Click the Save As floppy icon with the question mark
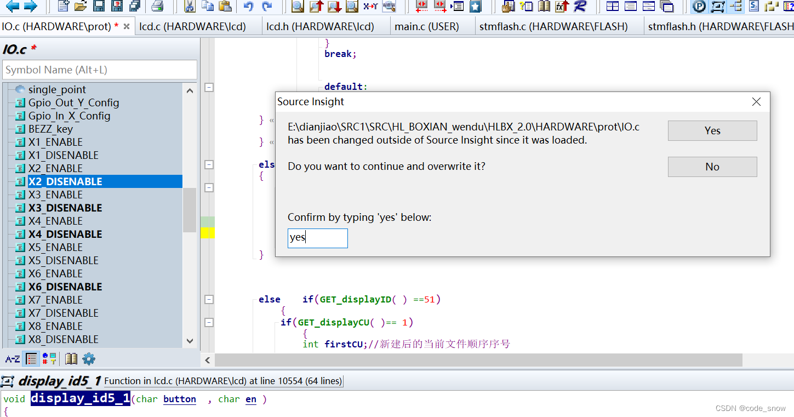Viewport: 794px width, 417px height. pos(117,6)
